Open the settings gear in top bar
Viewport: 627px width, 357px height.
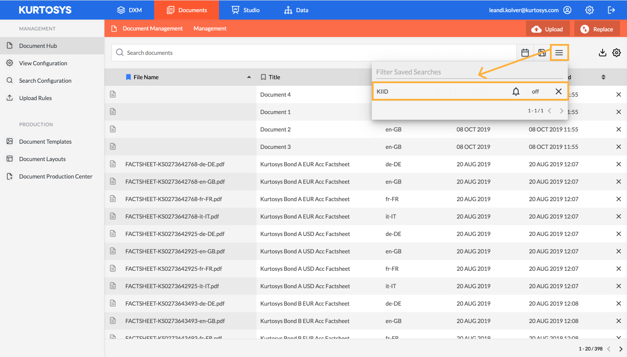(590, 10)
